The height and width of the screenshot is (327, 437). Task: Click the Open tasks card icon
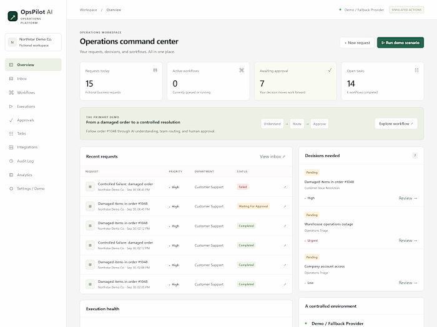pyautogui.click(x=416, y=70)
